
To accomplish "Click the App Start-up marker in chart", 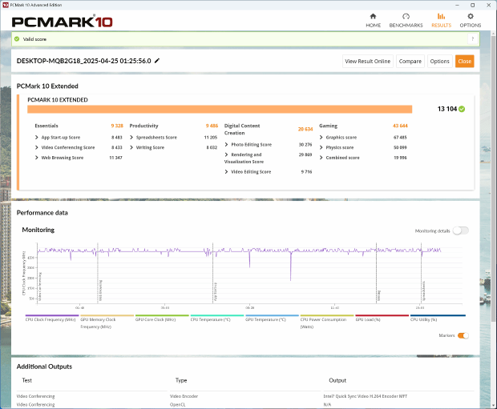I will tap(216, 291).
